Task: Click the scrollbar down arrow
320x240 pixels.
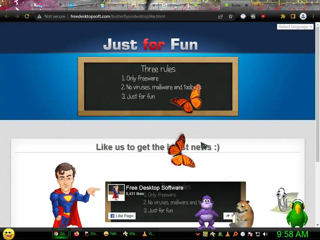Action: pyautogui.click(x=317, y=225)
